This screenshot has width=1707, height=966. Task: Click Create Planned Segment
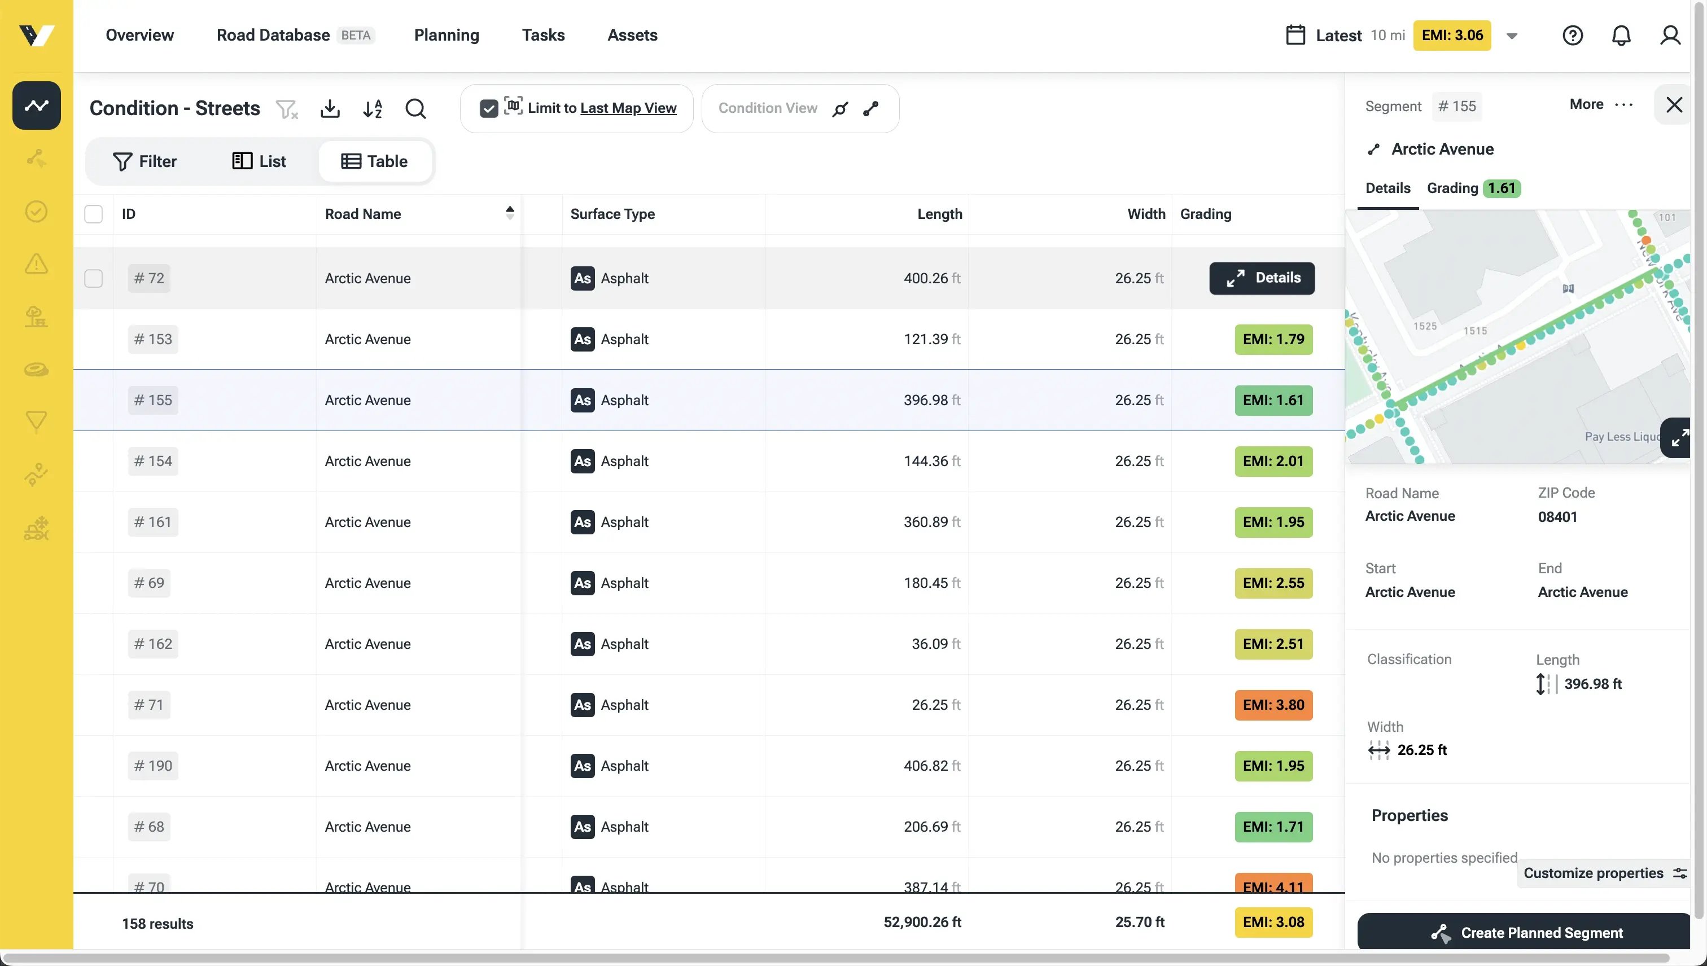1525,932
